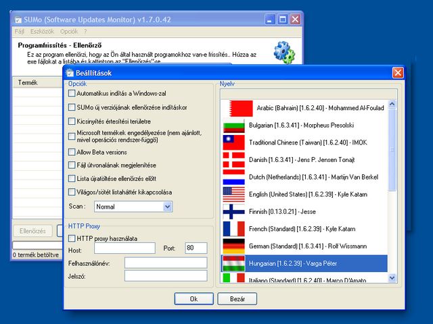The image size is (433, 324).
Task: Click the Netherlands flag icon
Action: [x=233, y=178]
